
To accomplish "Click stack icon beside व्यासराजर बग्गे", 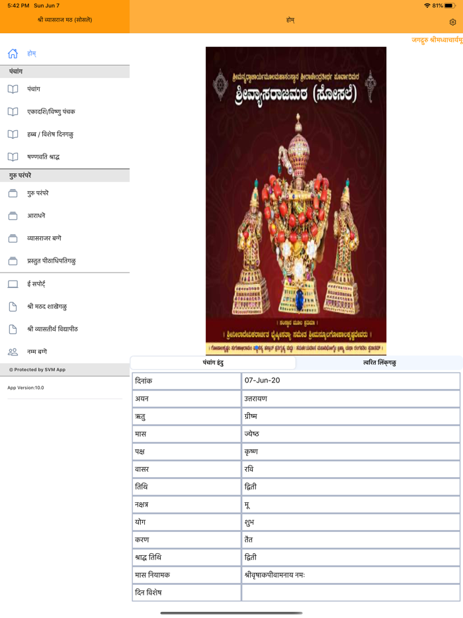I will [x=13, y=238].
